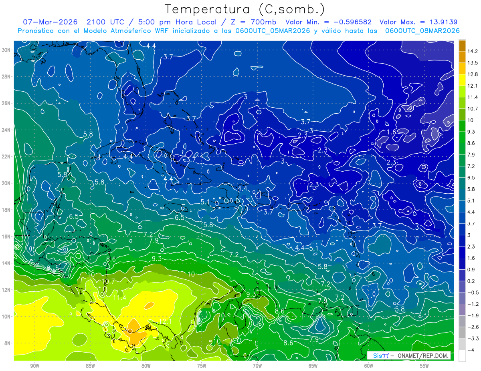Viewport: 481px width, 371px height.
Task: Click the '10.7' color scale label
Action: click(x=473, y=109)
